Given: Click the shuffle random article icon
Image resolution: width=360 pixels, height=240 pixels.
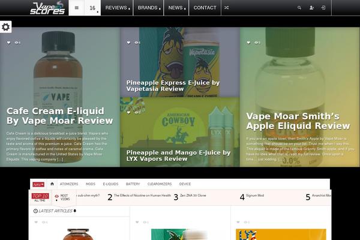Looking at the screenshot, I should pyautogui.click(x=226, y=8).
